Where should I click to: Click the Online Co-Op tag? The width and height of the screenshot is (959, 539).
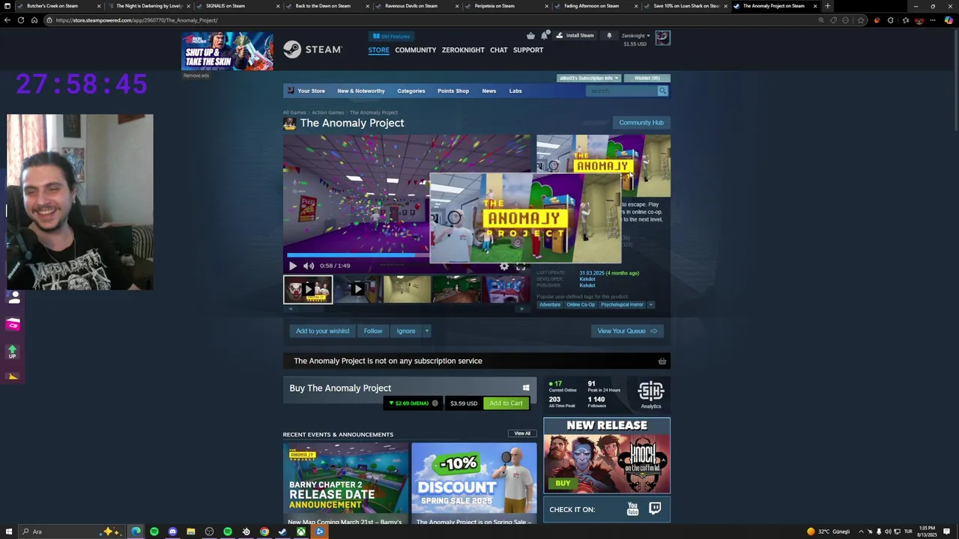click(581, 305)
